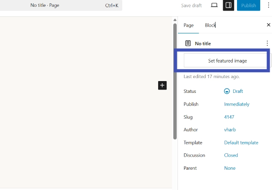Click scrollbar up arrow
Screen dimensions: 272x190
click(x=175, y=20)
